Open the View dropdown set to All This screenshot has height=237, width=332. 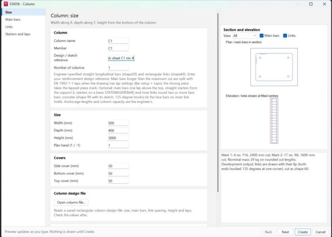click(x=245, y=36)
